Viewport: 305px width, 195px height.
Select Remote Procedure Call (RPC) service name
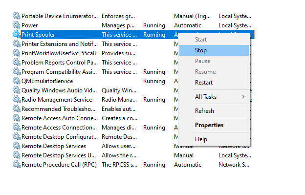coord(59,165)
